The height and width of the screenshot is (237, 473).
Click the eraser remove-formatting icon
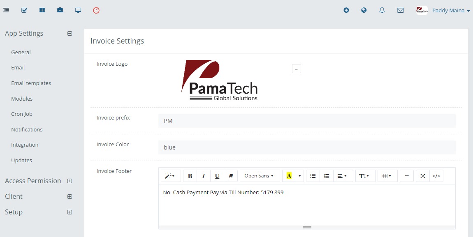231,176
